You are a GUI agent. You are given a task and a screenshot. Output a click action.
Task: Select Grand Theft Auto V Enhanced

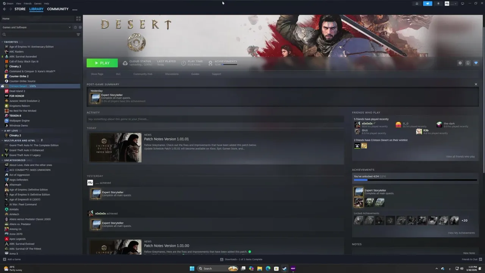pyautogui.click(x=26, y=150)
